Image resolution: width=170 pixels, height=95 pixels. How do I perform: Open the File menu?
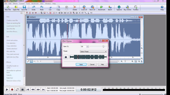coord(6,4)
